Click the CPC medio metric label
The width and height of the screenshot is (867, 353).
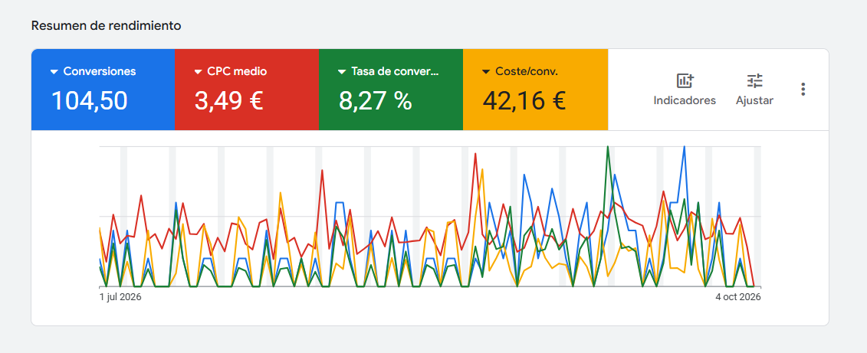click(237, 71)
